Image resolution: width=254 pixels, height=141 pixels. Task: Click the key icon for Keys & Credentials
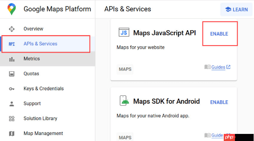point(12,89)
